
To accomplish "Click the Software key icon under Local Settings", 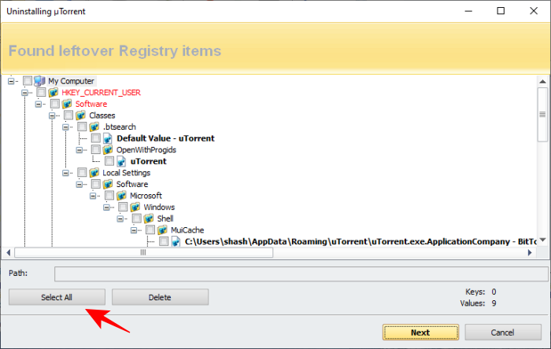I will [x=108, y=184].
